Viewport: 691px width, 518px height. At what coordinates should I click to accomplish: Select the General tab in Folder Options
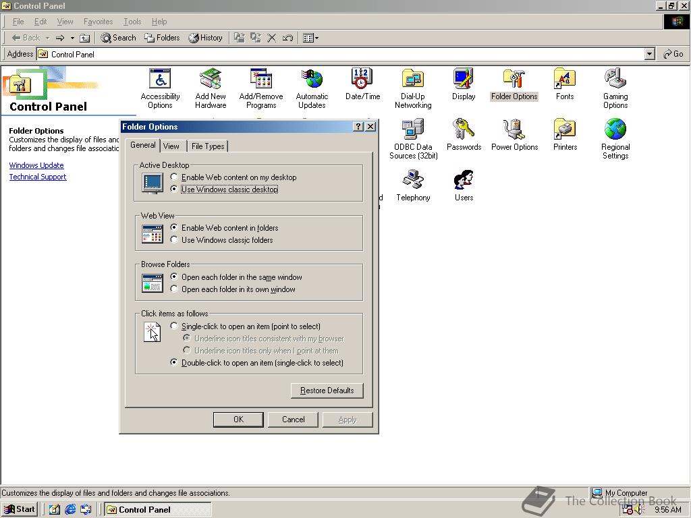tap(143, 145)
